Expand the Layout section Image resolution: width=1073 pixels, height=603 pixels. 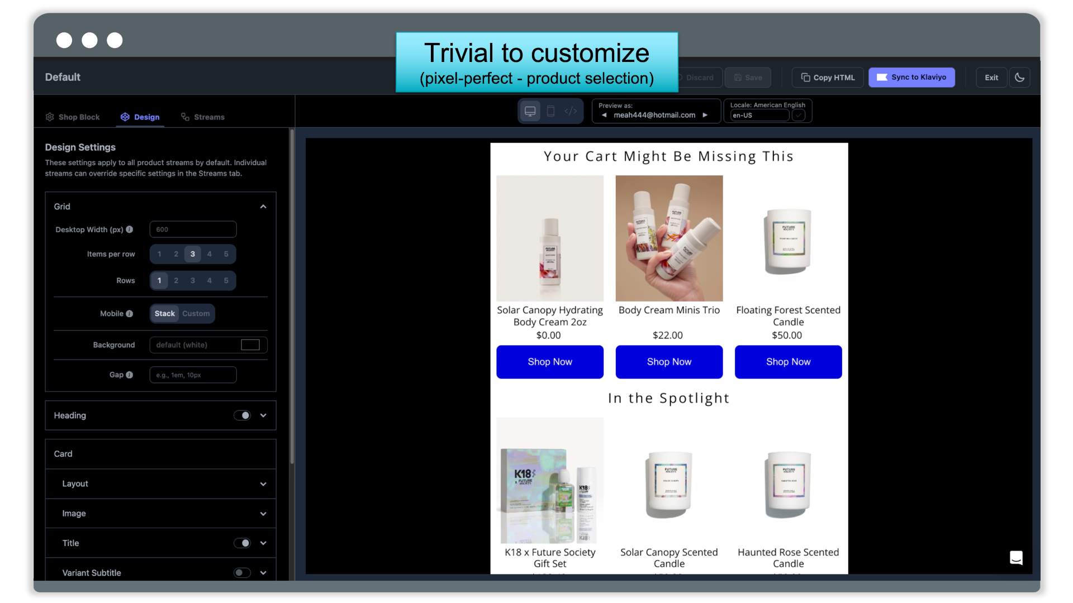tap(263, 484)
